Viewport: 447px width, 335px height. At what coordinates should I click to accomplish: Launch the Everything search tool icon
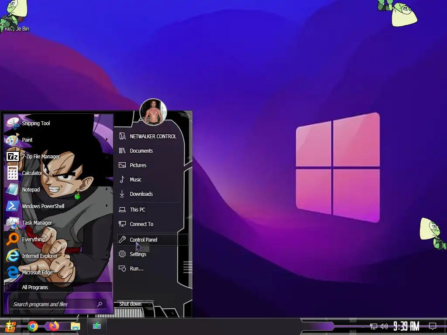pyautogui.click(x=13, y=239)
